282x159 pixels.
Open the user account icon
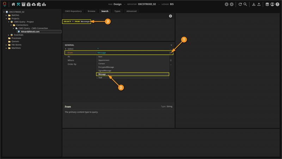tap(272, 5)
